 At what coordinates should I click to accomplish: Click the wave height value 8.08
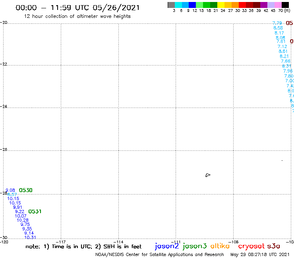280,38
